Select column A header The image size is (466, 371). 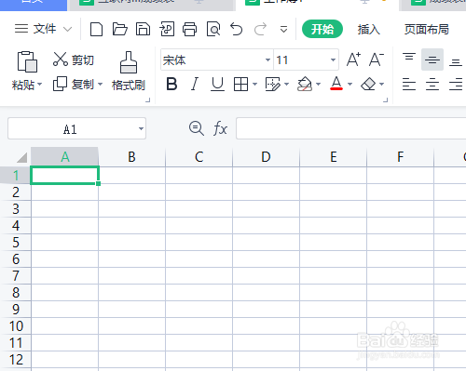click(64, 157)
